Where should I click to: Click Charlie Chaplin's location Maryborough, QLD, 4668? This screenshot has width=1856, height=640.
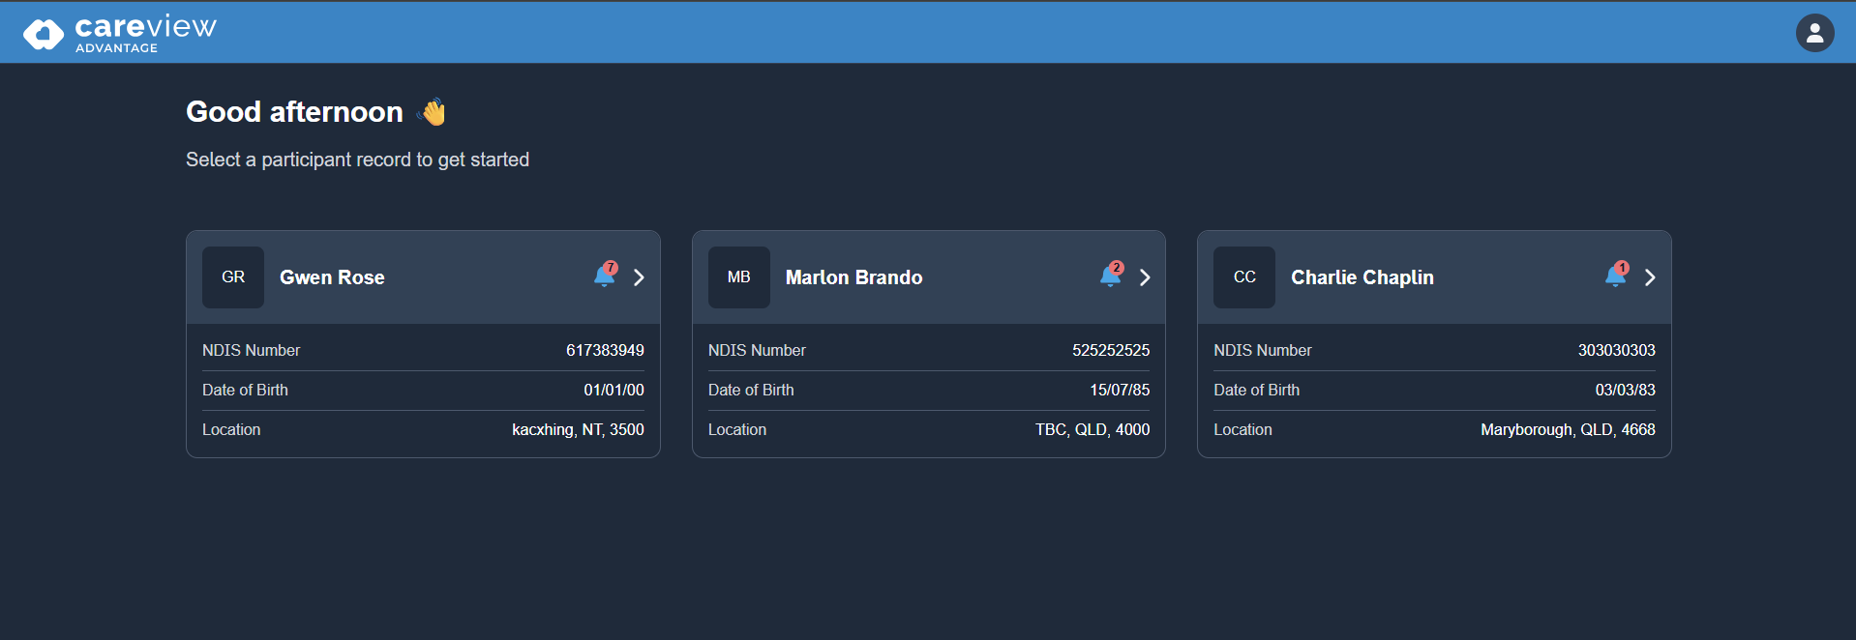point(1568,429)
